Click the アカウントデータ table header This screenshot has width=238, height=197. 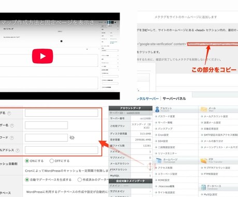click(130, 108)
